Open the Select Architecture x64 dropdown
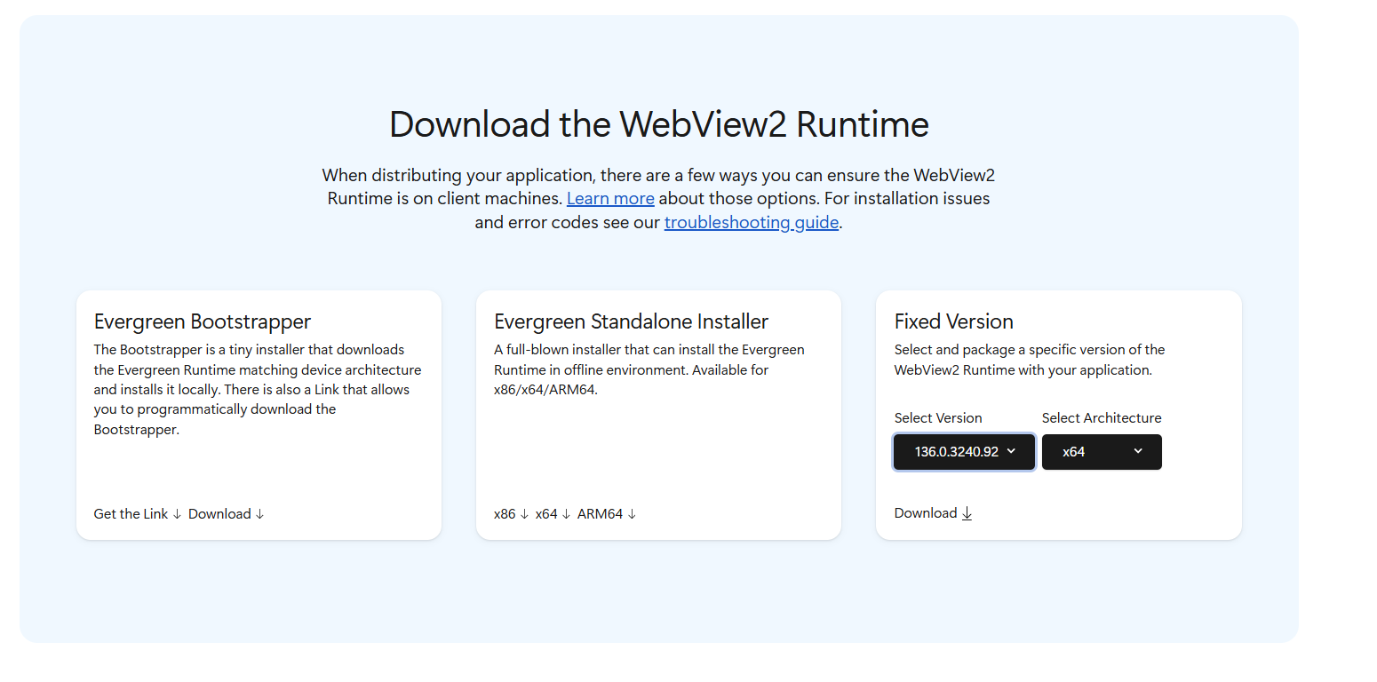Image resolution: width=1377 pixels, height=682 pixels. 1102,452
